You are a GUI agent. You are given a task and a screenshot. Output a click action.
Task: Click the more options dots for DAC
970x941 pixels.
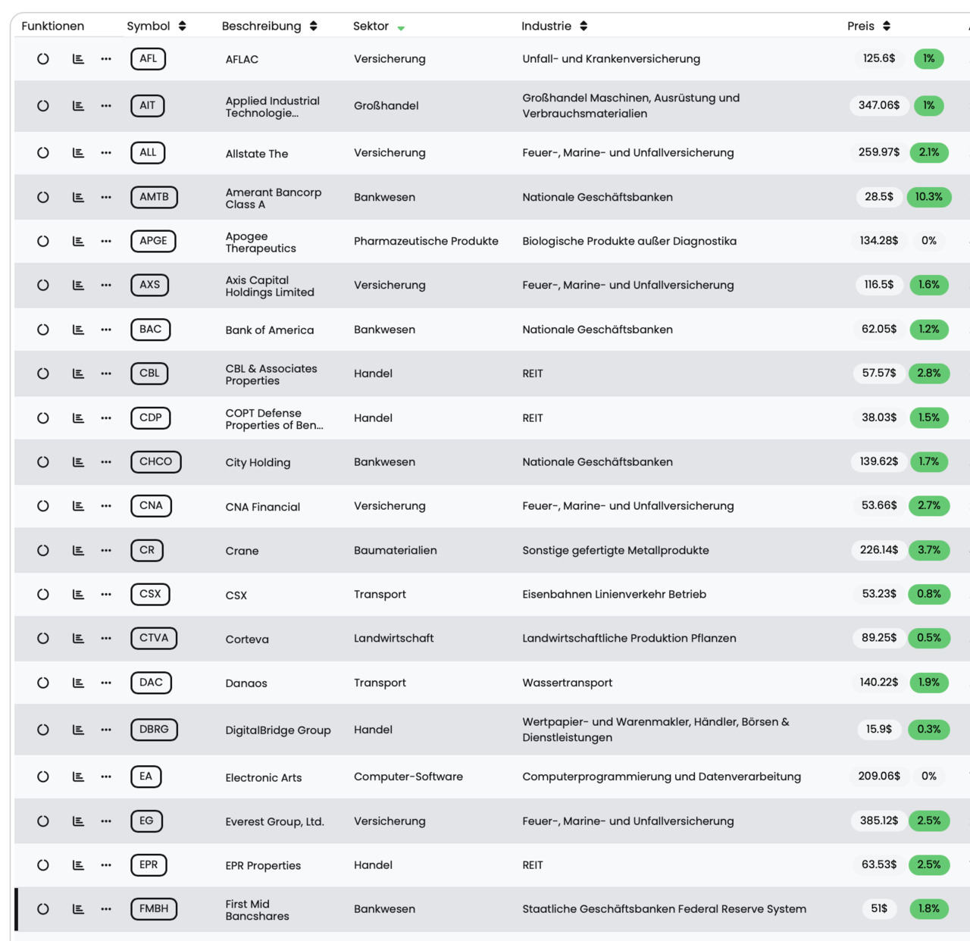point(106,683)
